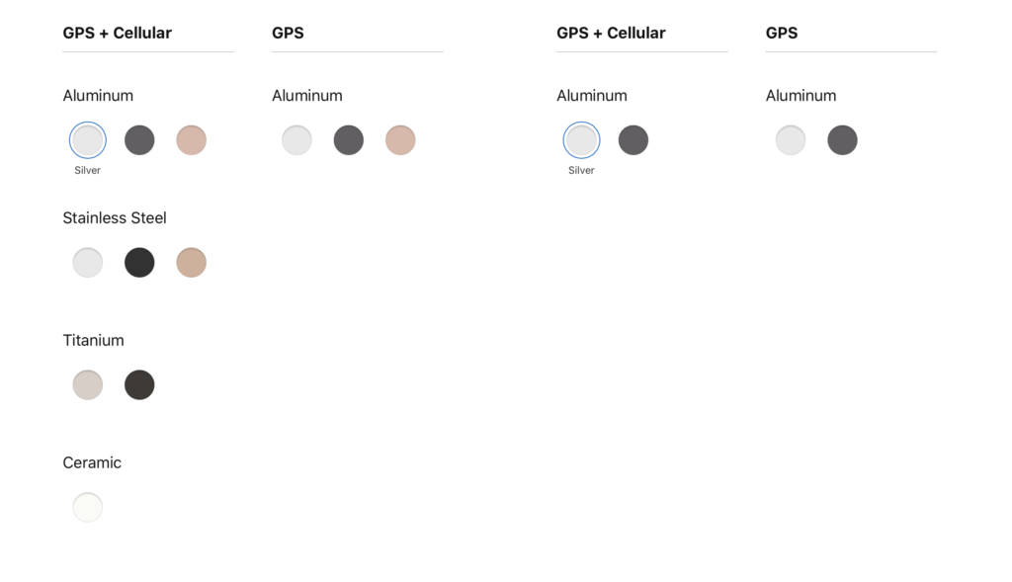The image size is (1012, 582).
Task: Click the Titanium material label
Action: (93, 340)
